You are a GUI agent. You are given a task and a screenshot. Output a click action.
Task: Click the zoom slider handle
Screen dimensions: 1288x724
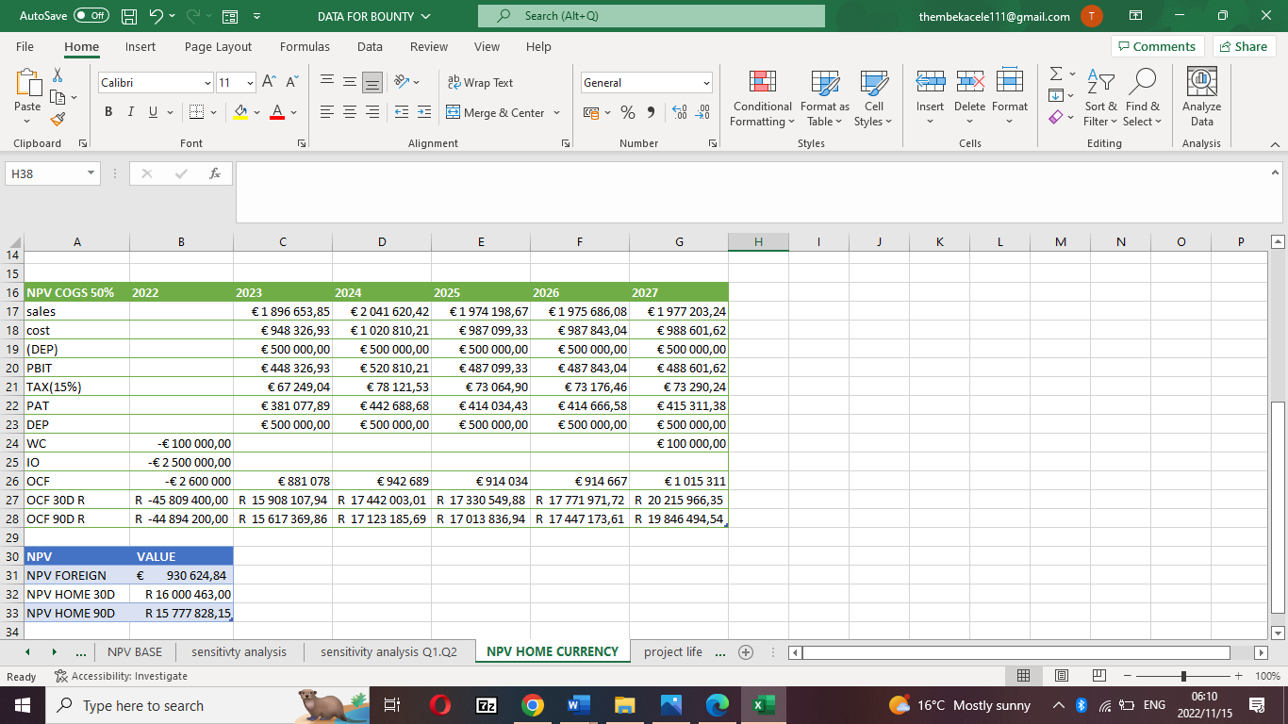1183,676
